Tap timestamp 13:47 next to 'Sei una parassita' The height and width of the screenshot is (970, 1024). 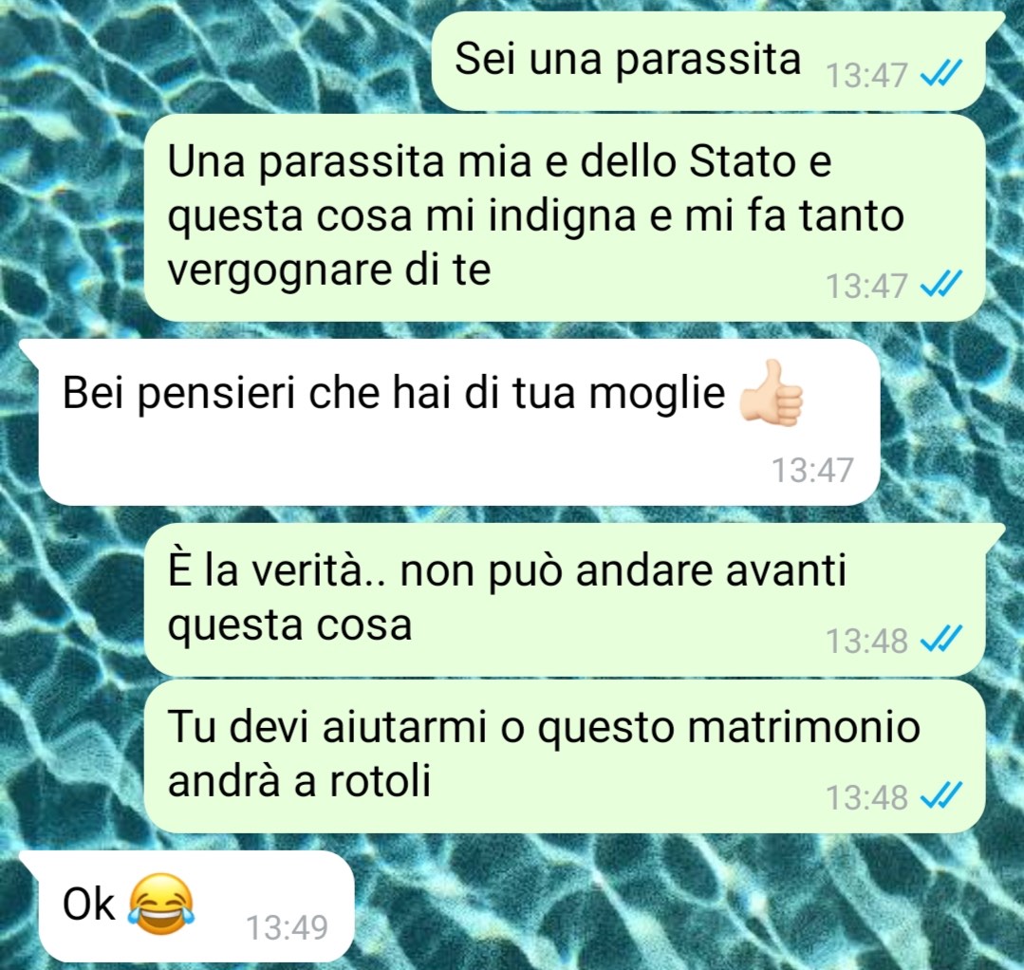[866, 75]
